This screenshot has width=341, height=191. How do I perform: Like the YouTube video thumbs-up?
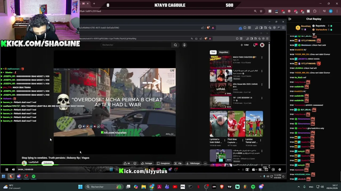[x=127, y=163]
